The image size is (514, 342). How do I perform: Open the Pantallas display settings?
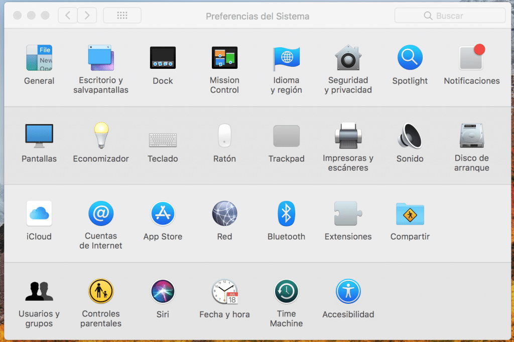pos(39,136)
